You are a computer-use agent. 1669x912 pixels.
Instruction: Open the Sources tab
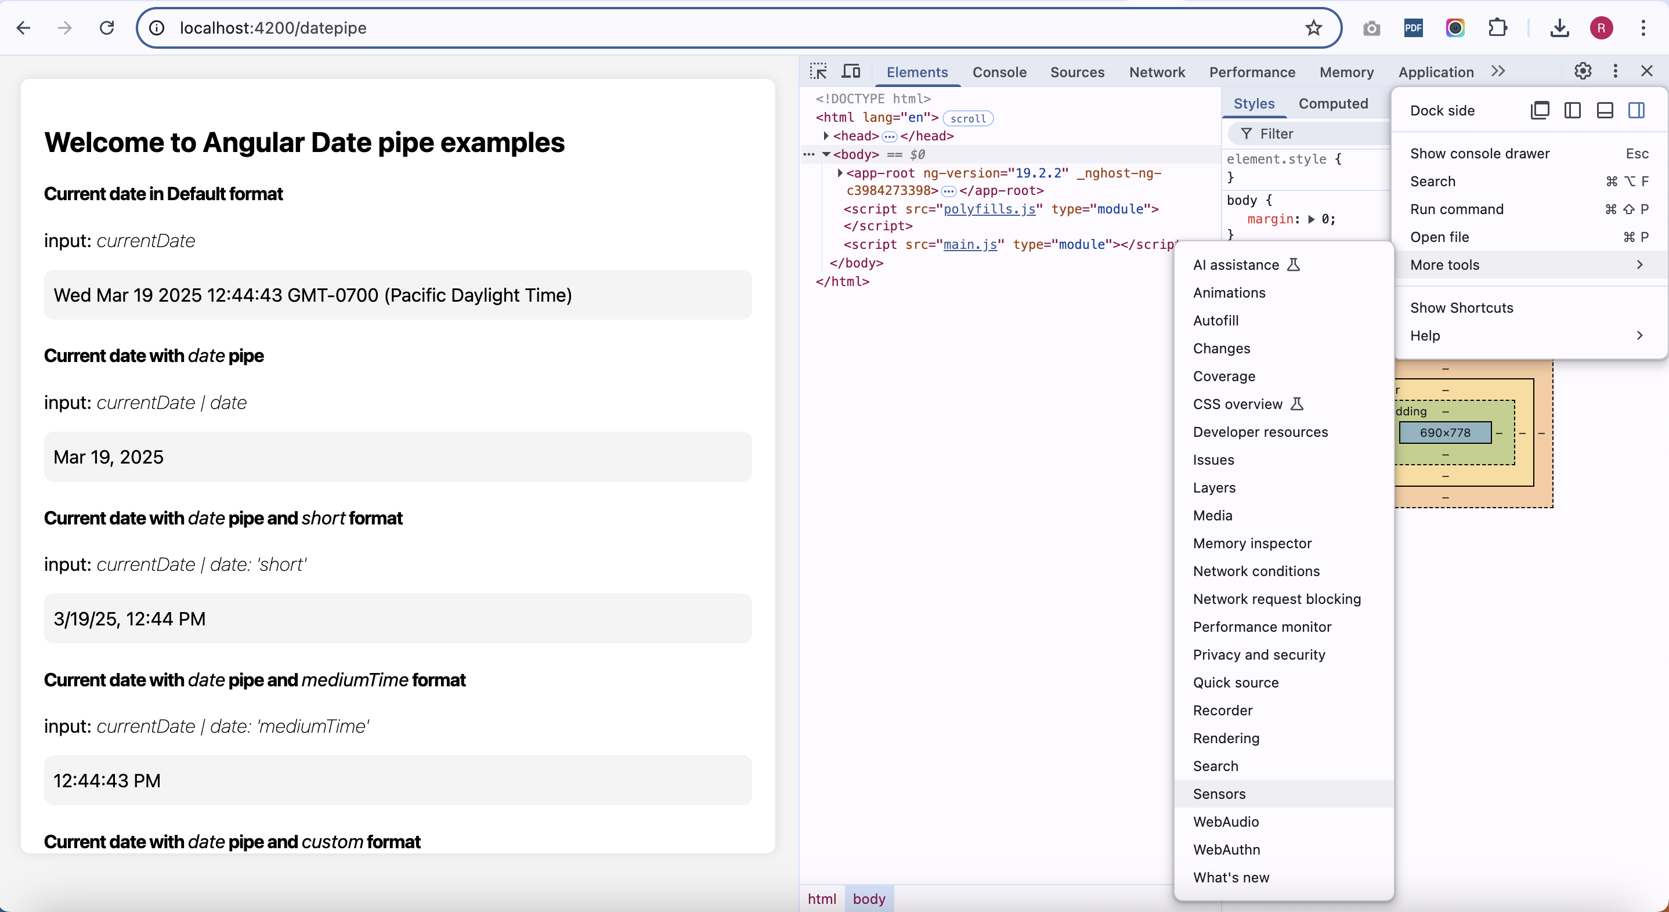(1077, 72)
